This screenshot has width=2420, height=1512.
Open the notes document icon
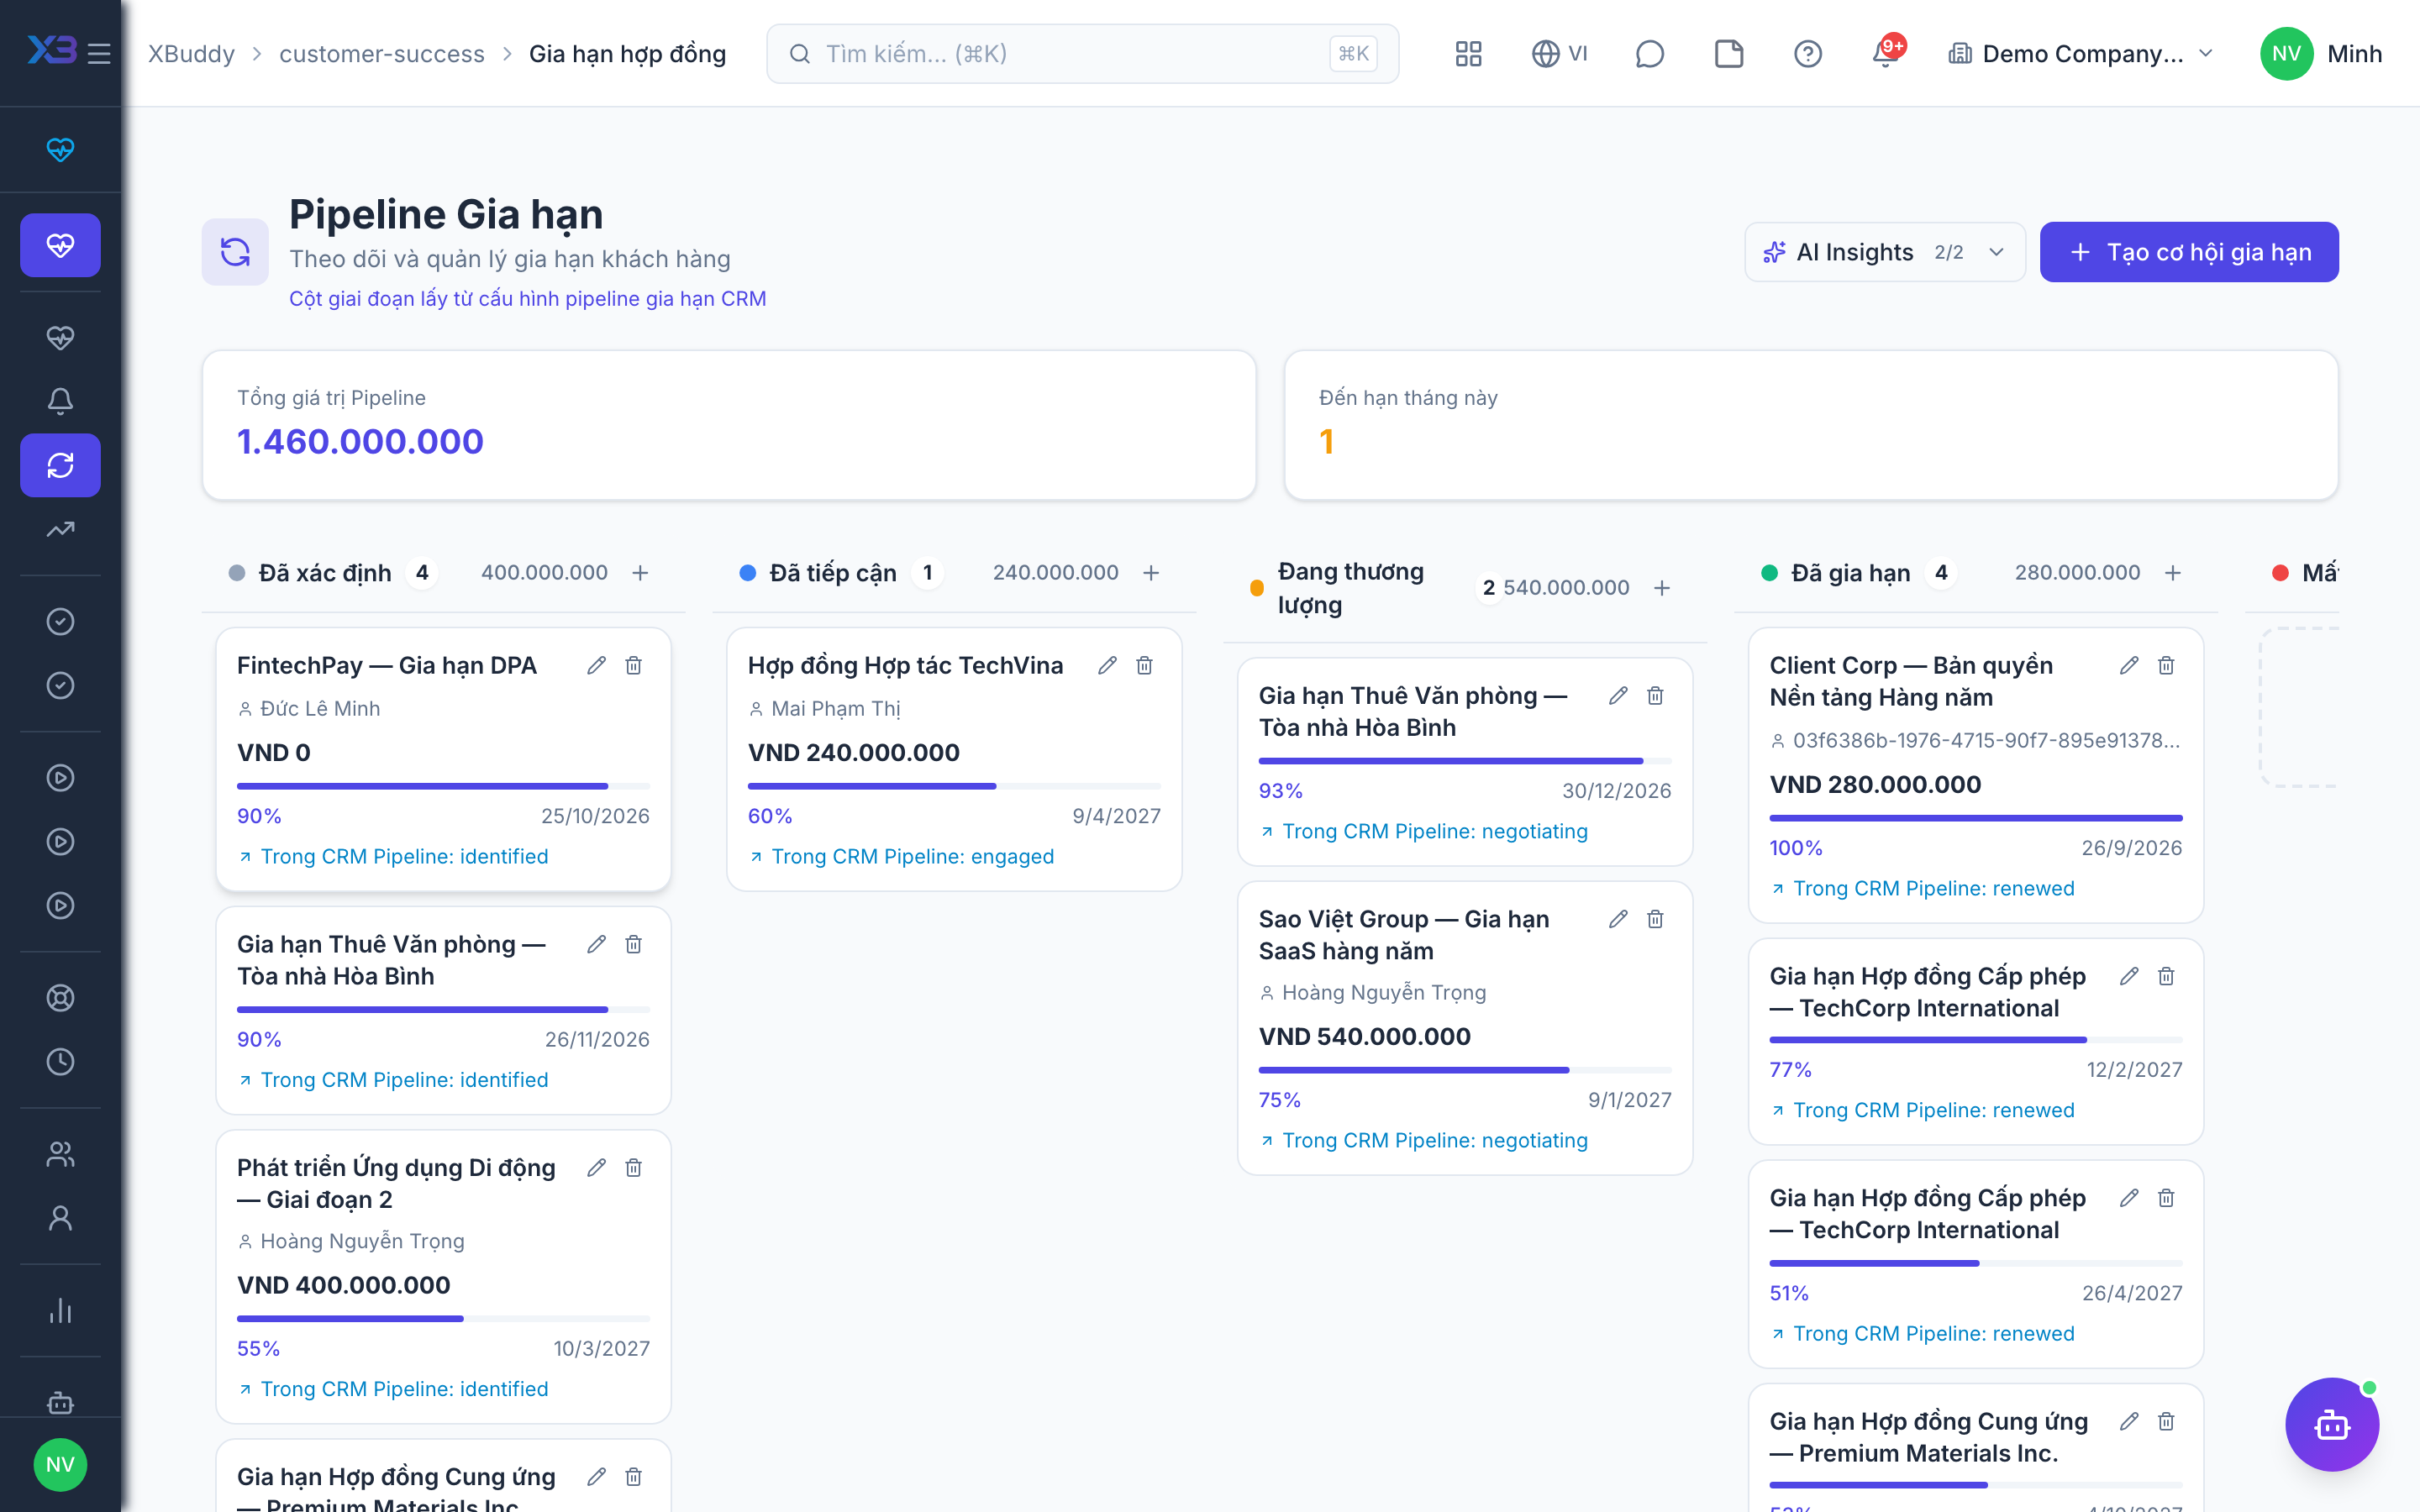[x=1728, y=53]
